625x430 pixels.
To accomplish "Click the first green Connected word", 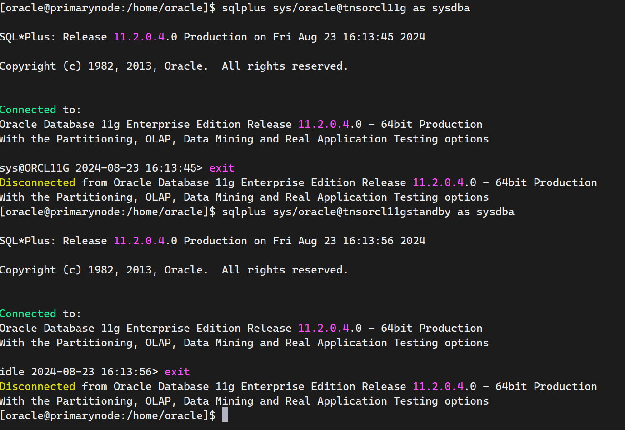I will pos(28,110).
